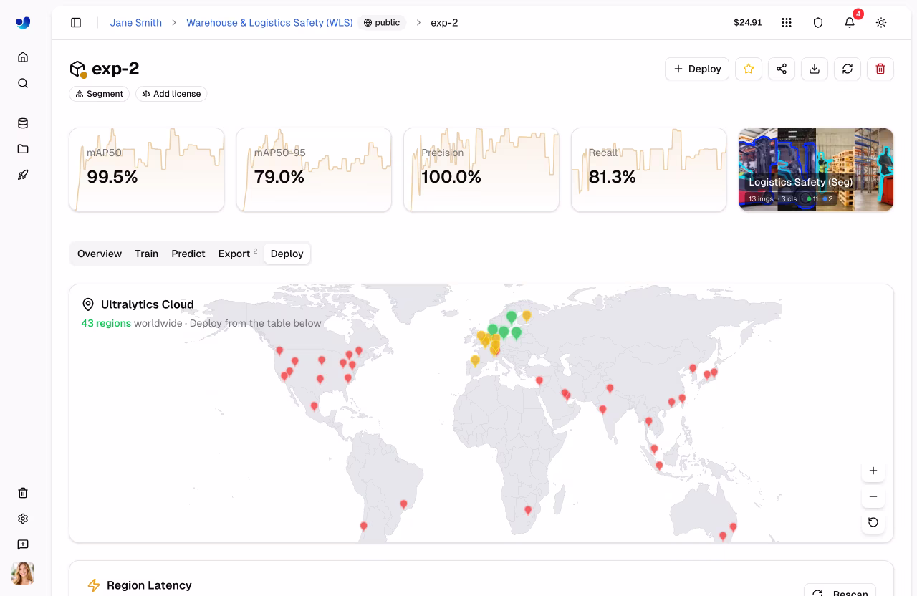Click the public visibility badge
917x596 pixels.
(x=382, y=23)
